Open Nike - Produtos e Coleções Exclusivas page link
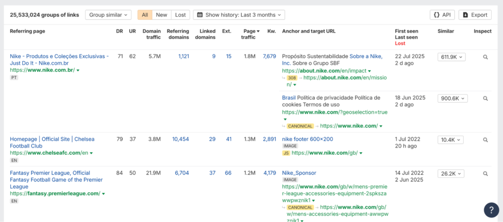Viewport: 503px width, 222px height. point(59,60)
